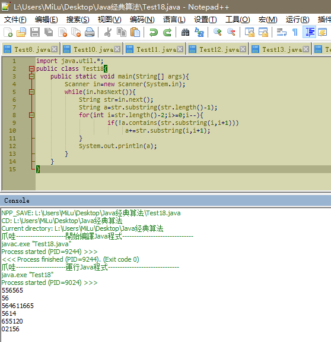Toggle synchronize horizontal scrolling icon

[263, 32]
